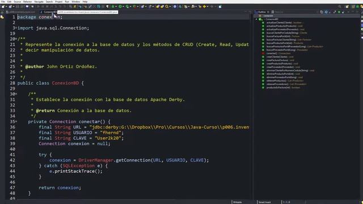The image size is (363, 204).
Task: Click the Open Task folder icon
Action: [162, 7]
